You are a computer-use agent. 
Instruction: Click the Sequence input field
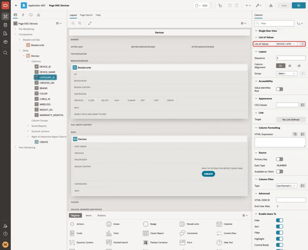point(291,58)
